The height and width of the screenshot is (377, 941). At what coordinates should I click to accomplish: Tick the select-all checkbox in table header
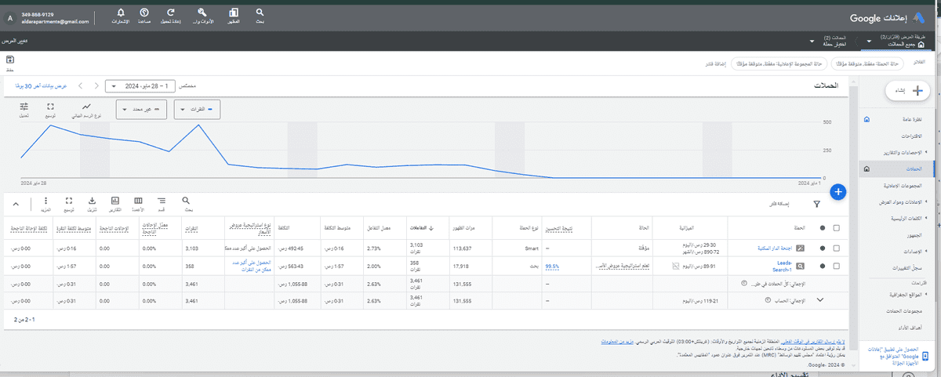click(x=837, y=228)
